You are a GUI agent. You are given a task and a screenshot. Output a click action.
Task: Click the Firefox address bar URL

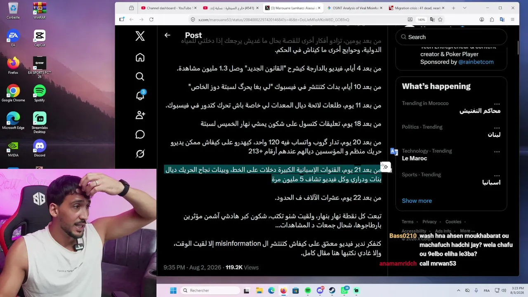point(273,19)
